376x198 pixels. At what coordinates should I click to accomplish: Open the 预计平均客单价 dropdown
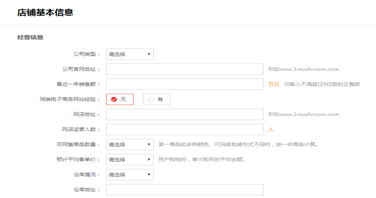click(x=130, y=160)
